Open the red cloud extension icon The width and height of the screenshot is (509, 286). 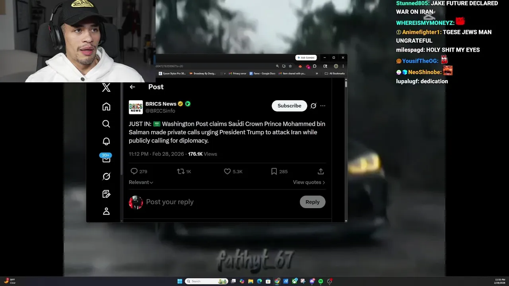[308, 66]
